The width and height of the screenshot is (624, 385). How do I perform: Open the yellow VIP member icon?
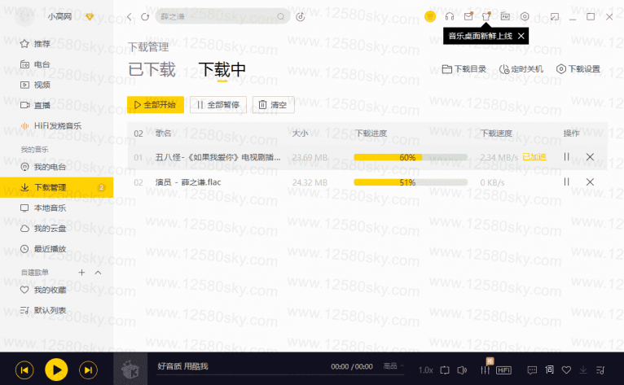point(430,17)
